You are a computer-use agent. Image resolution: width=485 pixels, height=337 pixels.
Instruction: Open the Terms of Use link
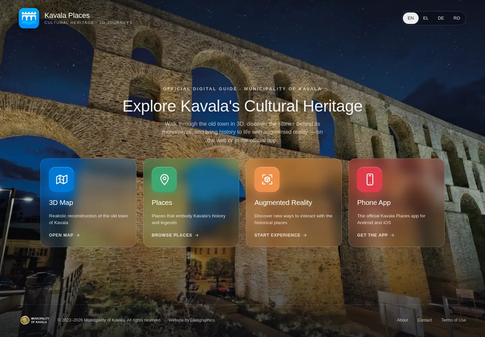point(454,320)
